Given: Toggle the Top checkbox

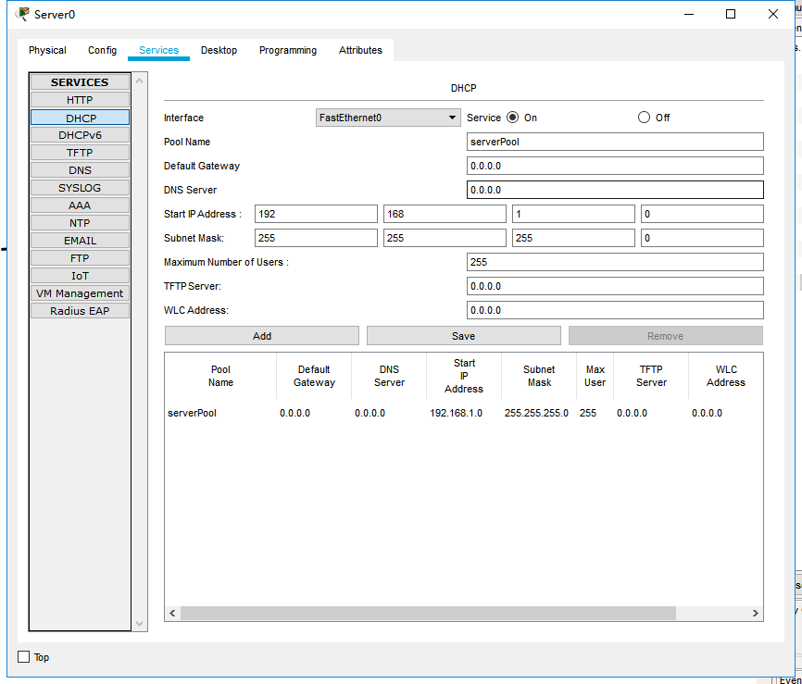Looking at the screenshot, I should coord(24,657).
